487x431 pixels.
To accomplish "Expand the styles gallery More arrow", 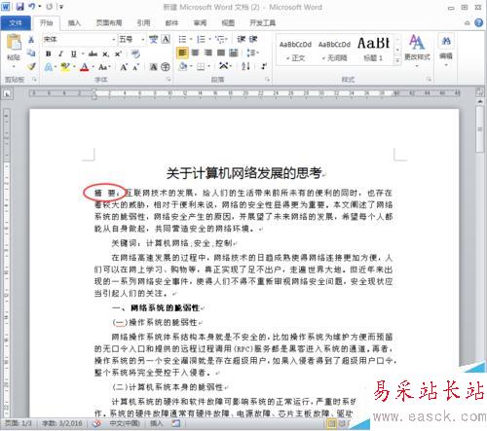I will pyautogui.click(x=397, y=60).
